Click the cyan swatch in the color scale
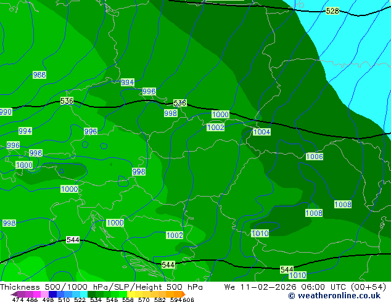Screen dimensions: 391x302 pyautogui.click(x=84, y=294)
